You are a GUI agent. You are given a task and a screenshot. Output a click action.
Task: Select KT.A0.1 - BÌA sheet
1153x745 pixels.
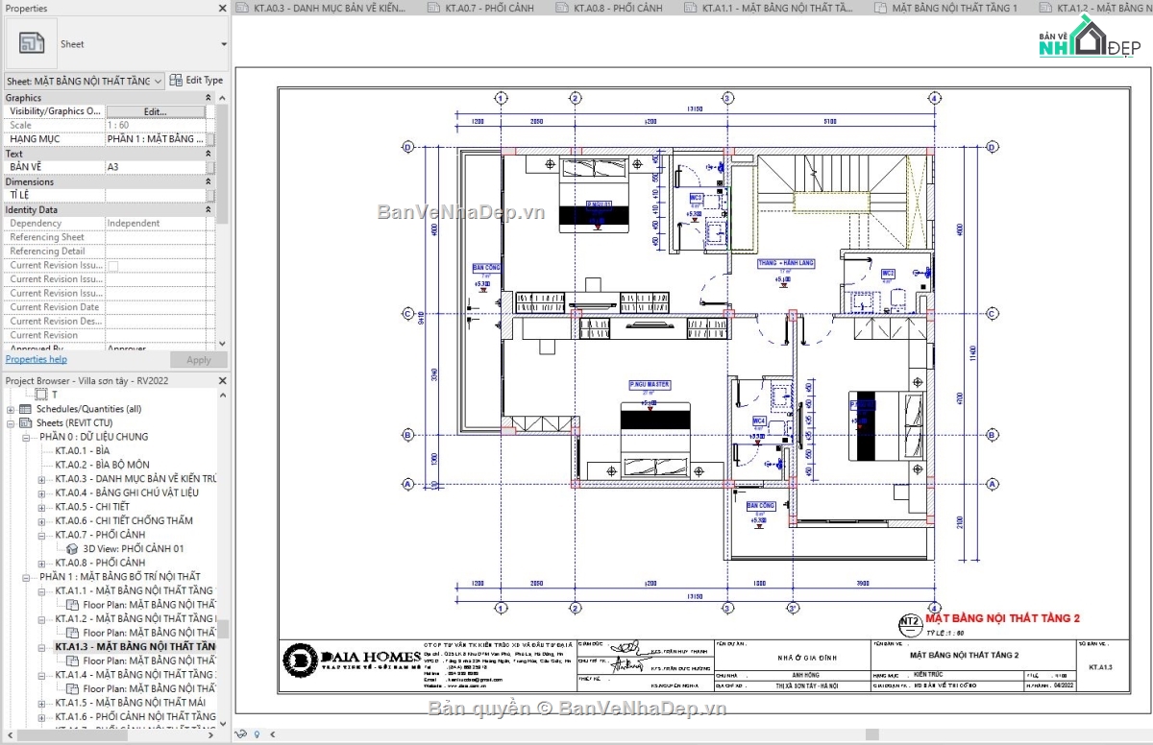point(83,450)
